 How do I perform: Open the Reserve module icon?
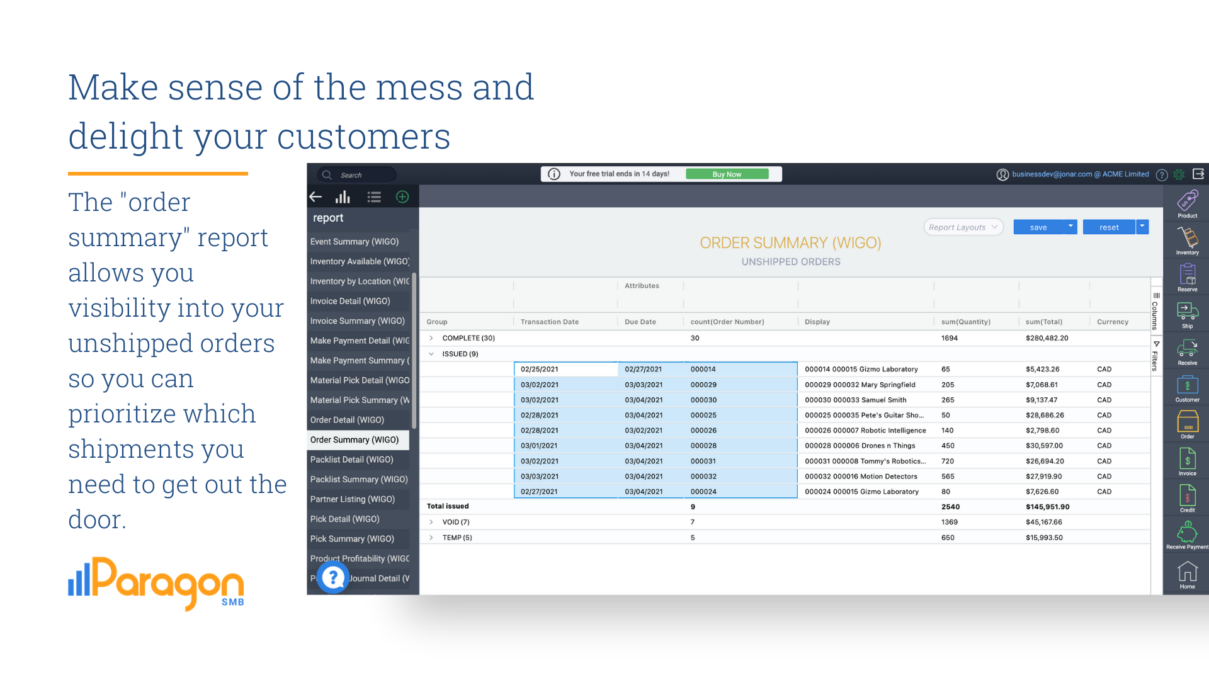[x=1187, y=275]
